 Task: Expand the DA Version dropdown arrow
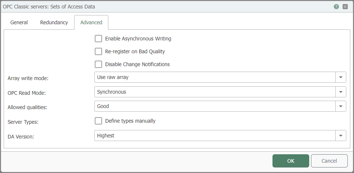tap(341, 136)
